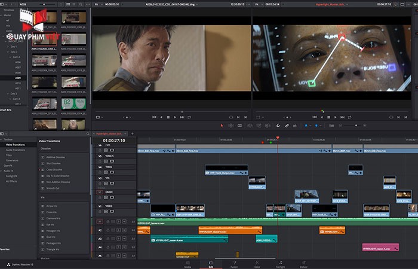This screenshot has height=269, width=418.
Task: Toggle the magnet Snapping icon
Action: (278, 126)
